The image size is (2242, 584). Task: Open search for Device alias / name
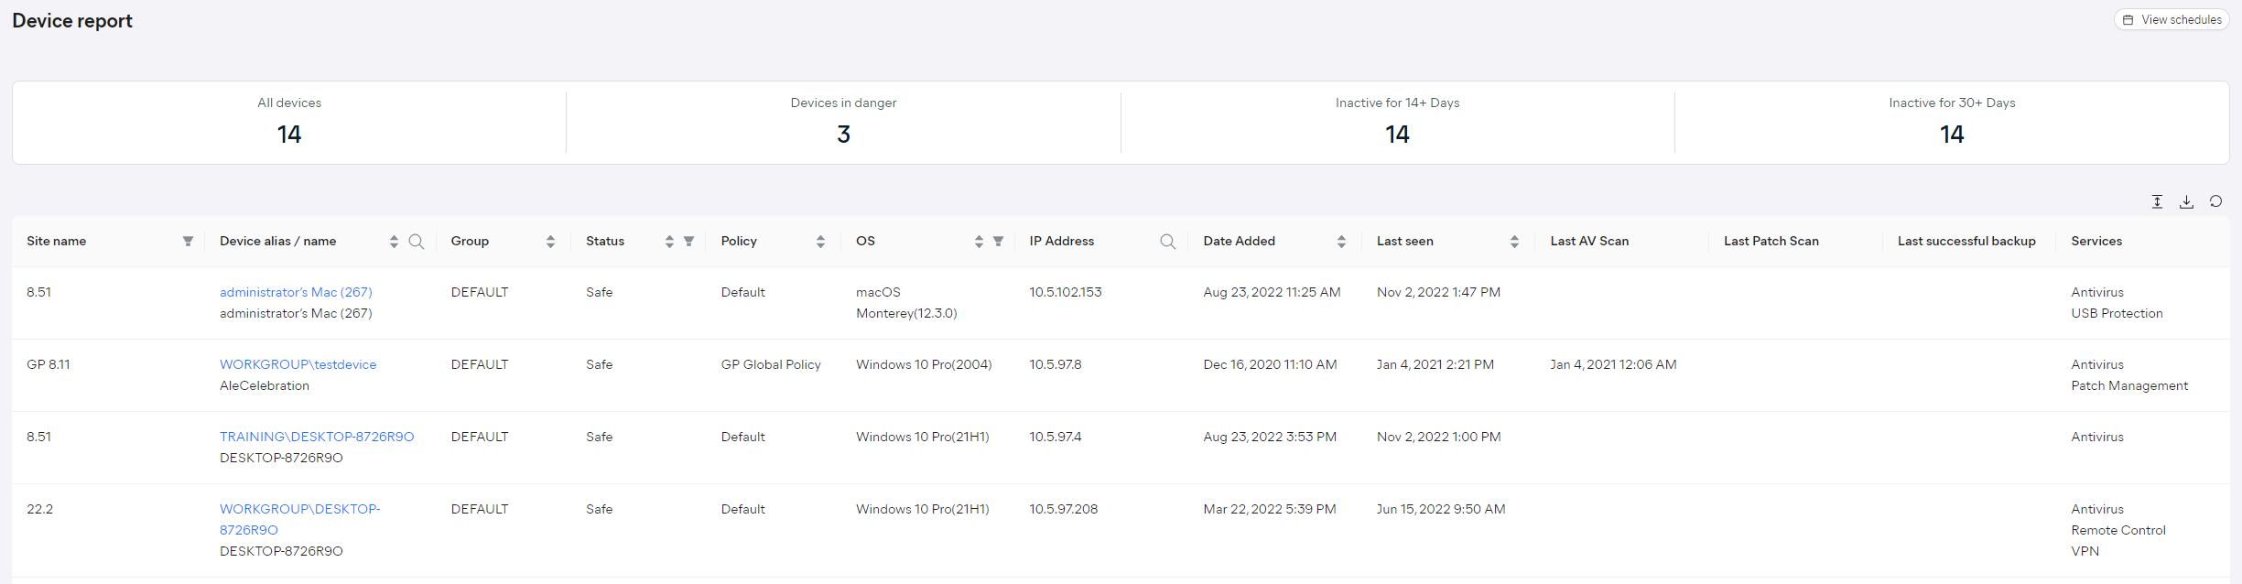(417, 241)
